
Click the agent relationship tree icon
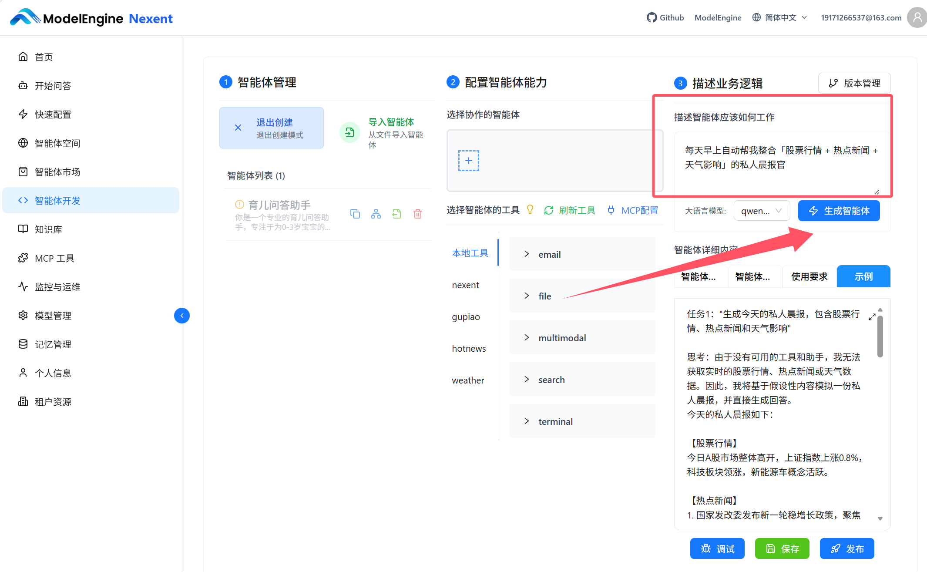(x=376, y=214)
